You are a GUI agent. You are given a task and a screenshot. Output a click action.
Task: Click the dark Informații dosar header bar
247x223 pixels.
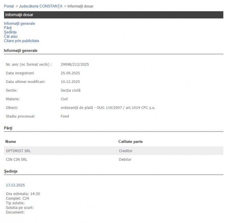tap(114, 15)
